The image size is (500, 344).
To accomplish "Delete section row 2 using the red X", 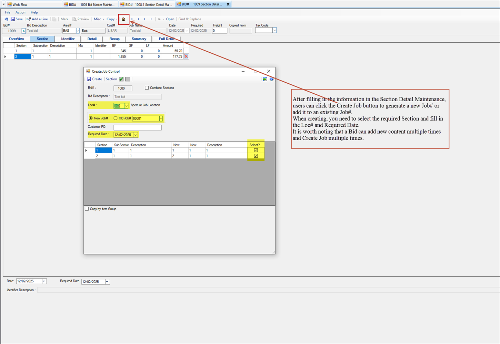I will click(186, 56).
